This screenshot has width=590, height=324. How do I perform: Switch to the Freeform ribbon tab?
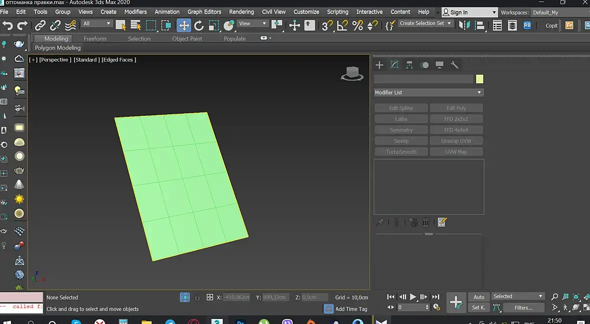[x=95, y=38]
